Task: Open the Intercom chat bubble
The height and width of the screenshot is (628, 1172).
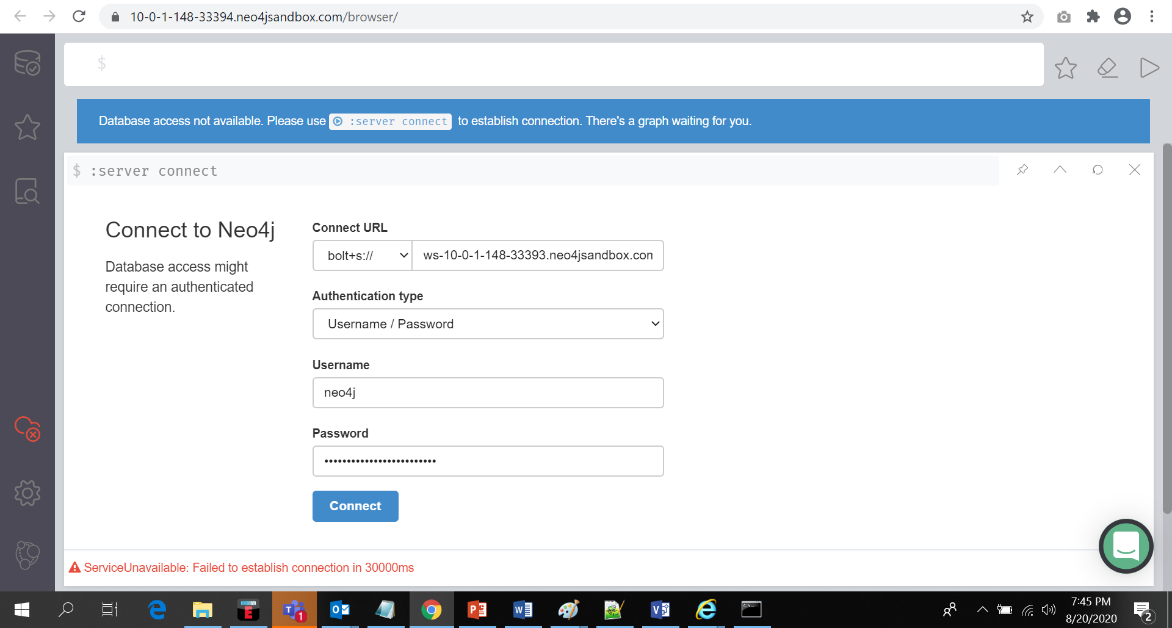Action: tap(1126, 546)
